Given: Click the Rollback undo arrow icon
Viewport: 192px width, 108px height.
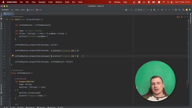Looking at the screenshot, I should click(179, 10).
